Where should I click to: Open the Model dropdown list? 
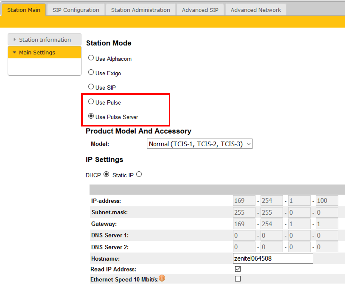tap(199, 144)
